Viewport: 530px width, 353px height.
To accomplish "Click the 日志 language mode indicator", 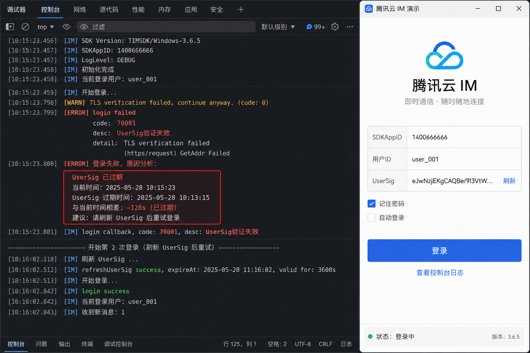I will [x=346, y=344].
